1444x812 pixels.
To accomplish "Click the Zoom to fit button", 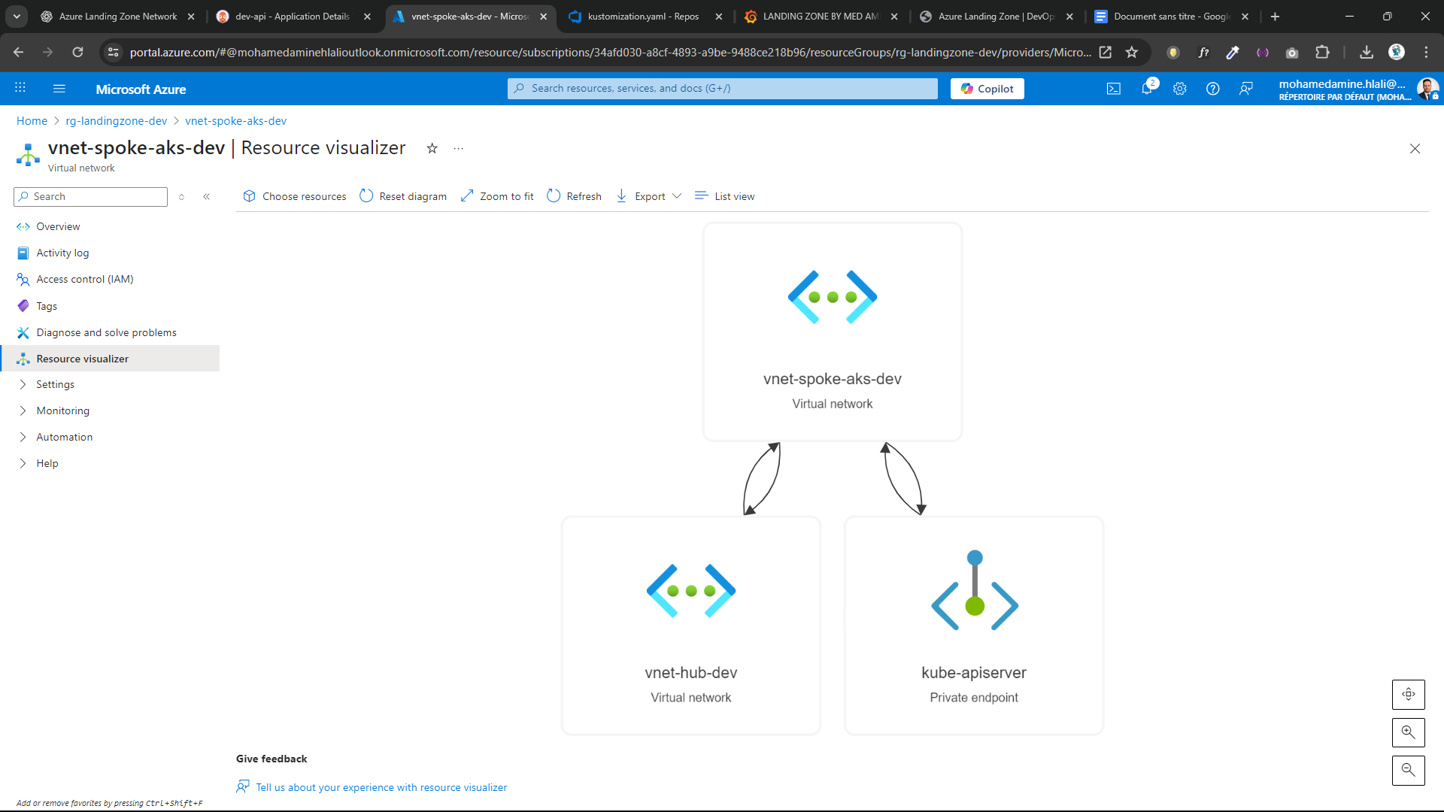I will point(497,196).
